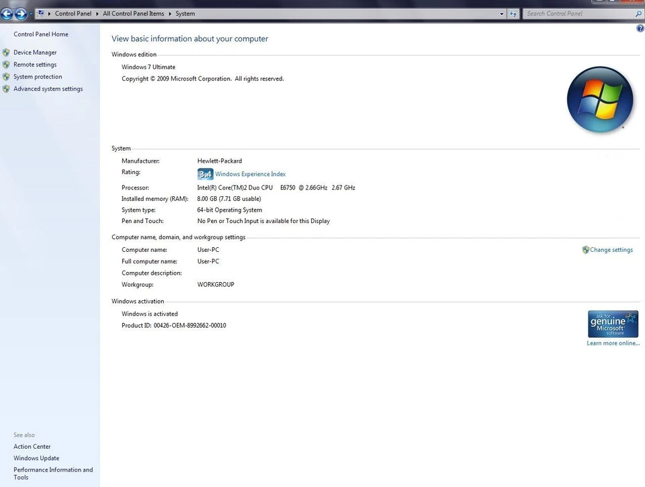
Task: Click the Computer name value User-PC
Action: [x=208, y=250]
